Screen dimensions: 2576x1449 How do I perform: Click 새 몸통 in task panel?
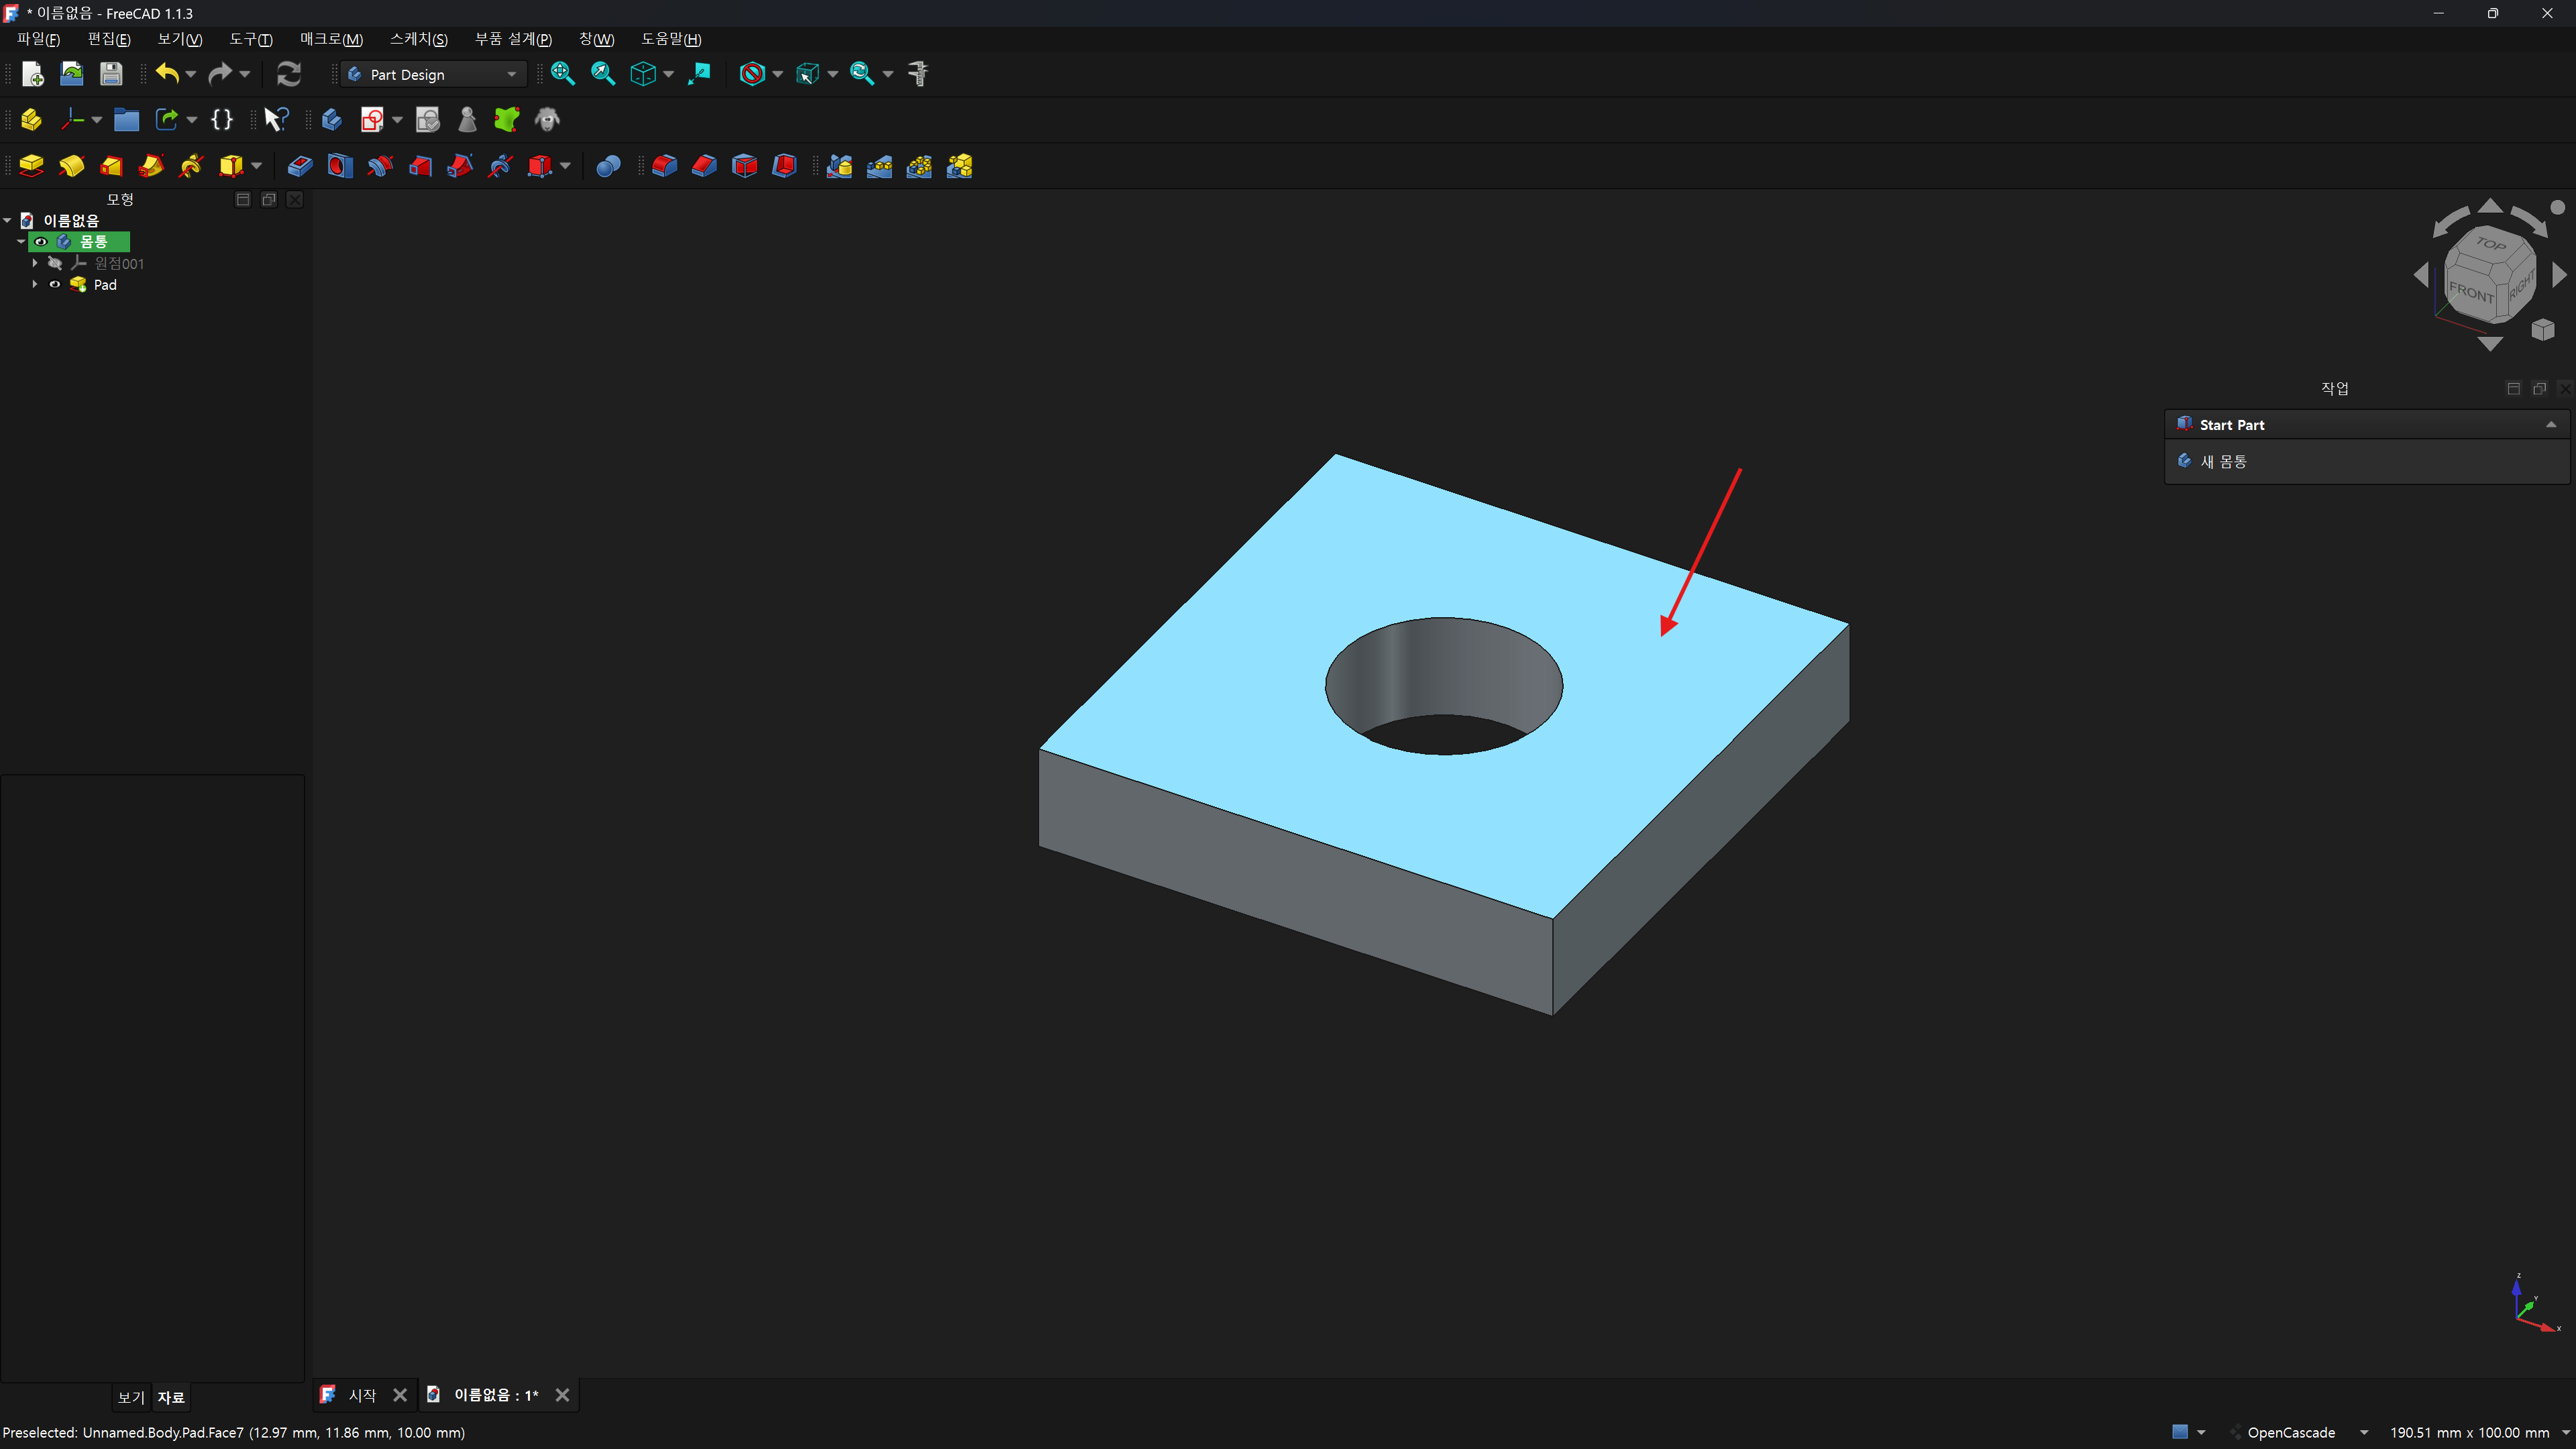2224,461
